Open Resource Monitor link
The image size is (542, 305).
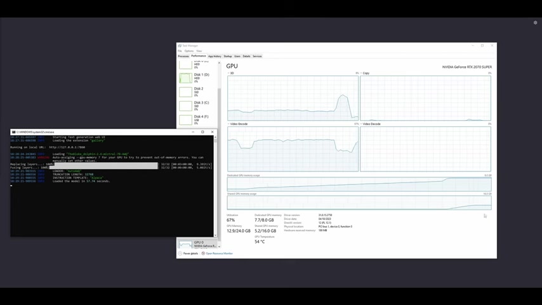click(219, 254)
